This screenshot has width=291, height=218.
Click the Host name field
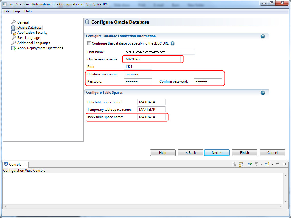(x=159, y=52)
